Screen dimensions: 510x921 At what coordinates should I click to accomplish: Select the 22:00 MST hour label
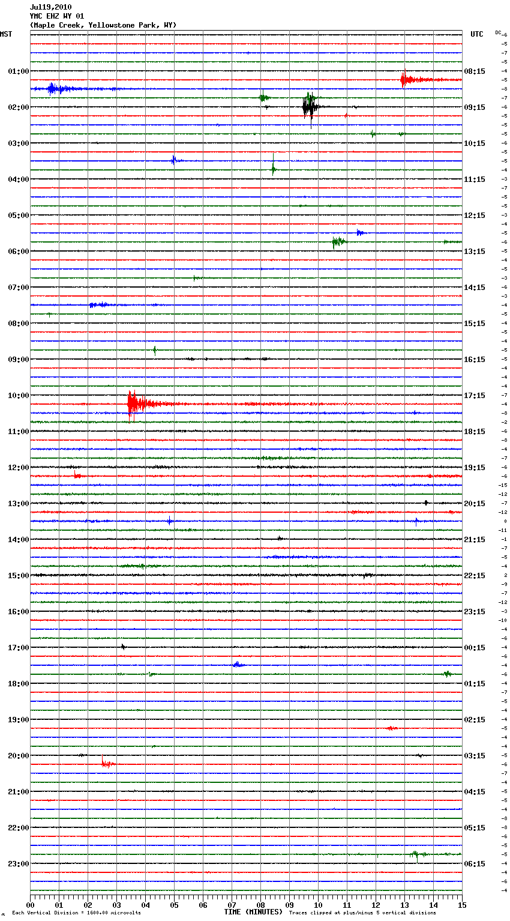click(18, 827)
